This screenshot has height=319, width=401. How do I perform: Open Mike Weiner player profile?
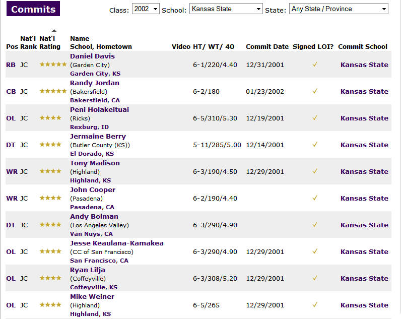(x=92, y=297)
